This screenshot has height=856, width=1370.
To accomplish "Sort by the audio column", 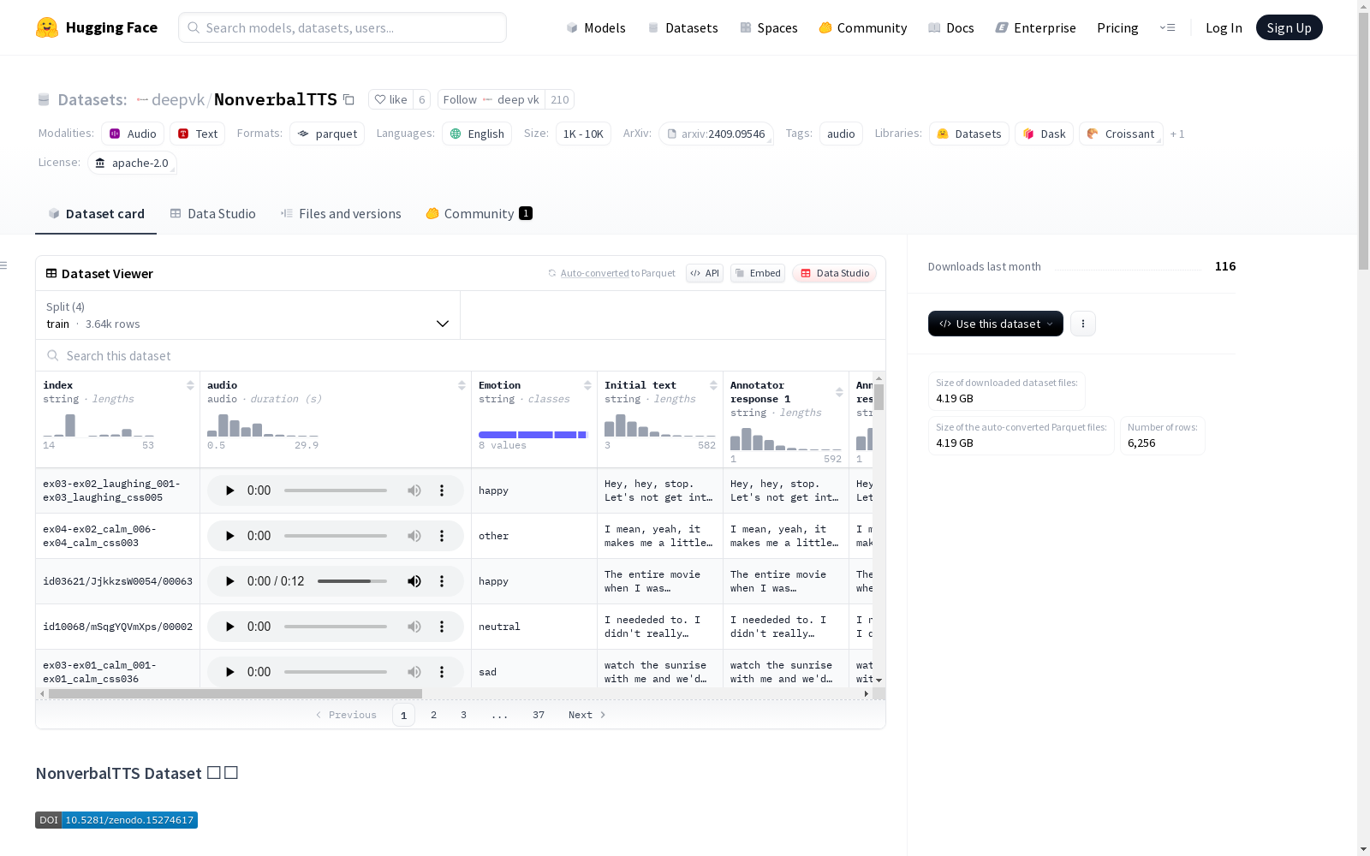I will click(462, 385).
